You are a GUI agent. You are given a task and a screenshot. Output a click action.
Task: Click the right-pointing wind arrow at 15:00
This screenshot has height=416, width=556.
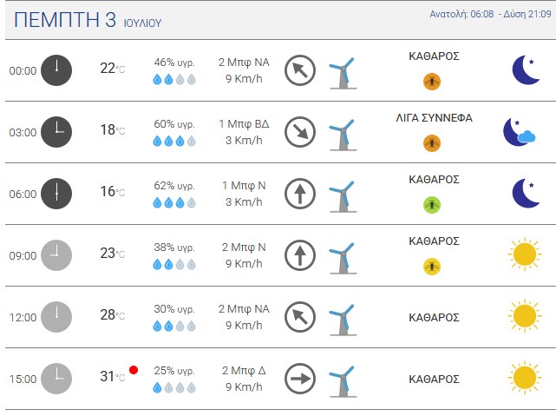tap(300, 379)
